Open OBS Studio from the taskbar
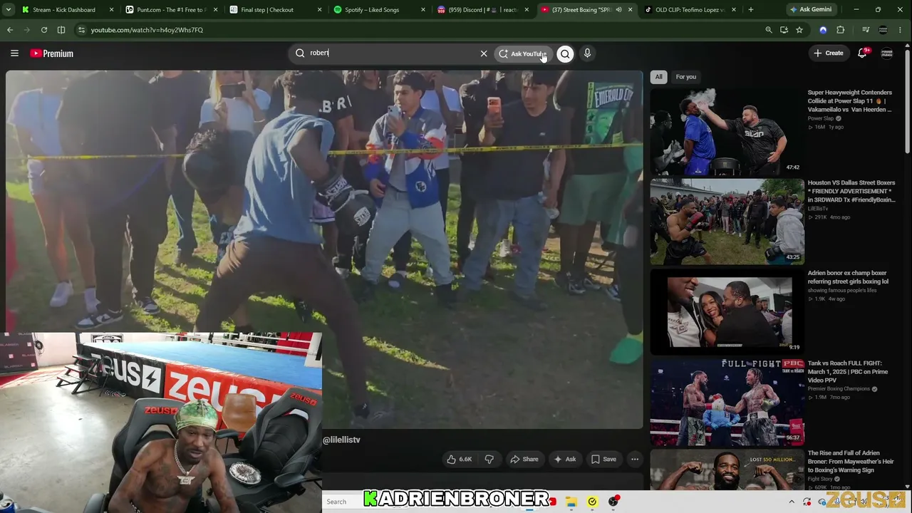912x513 pixels. tap(613, 502)
